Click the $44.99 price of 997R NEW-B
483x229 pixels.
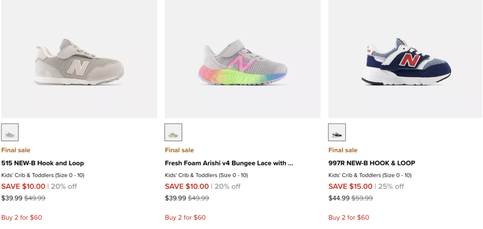(x=339, y=198)
